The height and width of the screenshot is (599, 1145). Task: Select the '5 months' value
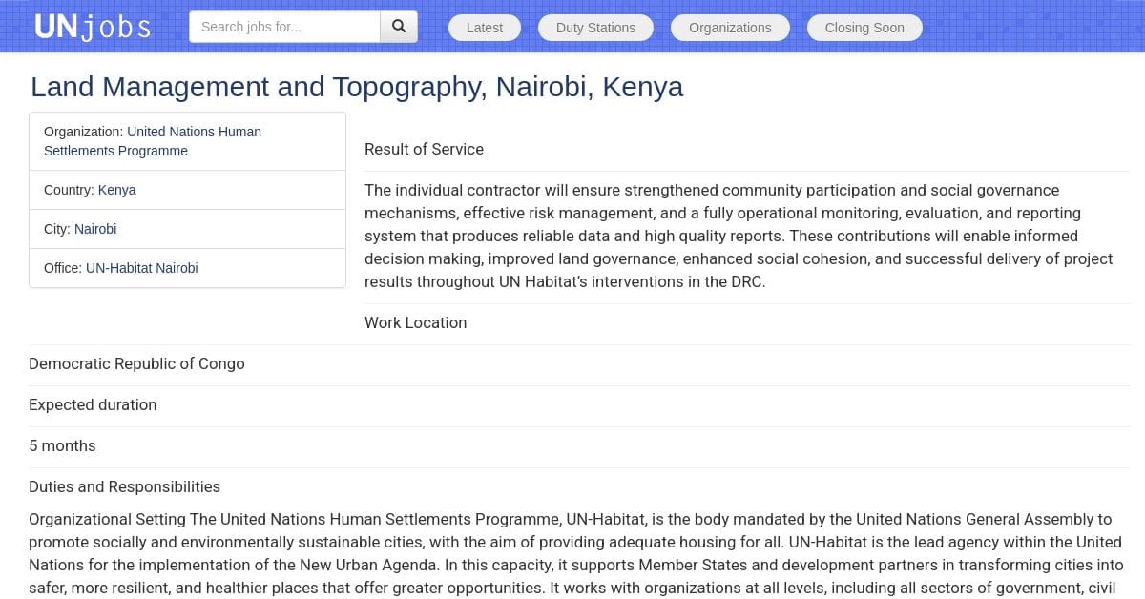[62, 445]
